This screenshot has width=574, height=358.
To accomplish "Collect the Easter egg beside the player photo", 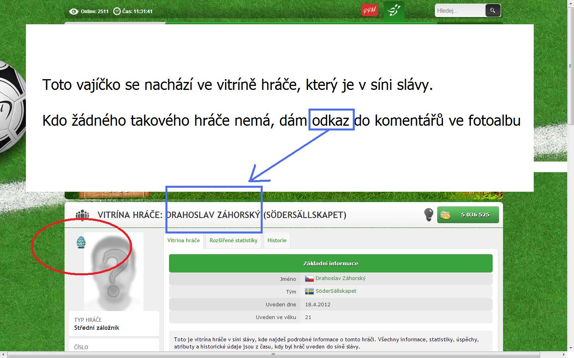I will [81, 242].
